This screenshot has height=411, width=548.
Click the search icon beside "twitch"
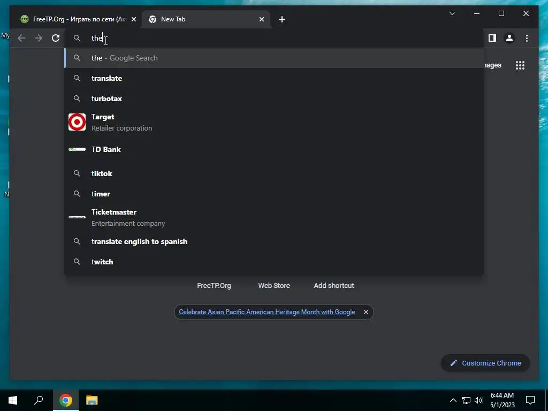click(77, 262)
